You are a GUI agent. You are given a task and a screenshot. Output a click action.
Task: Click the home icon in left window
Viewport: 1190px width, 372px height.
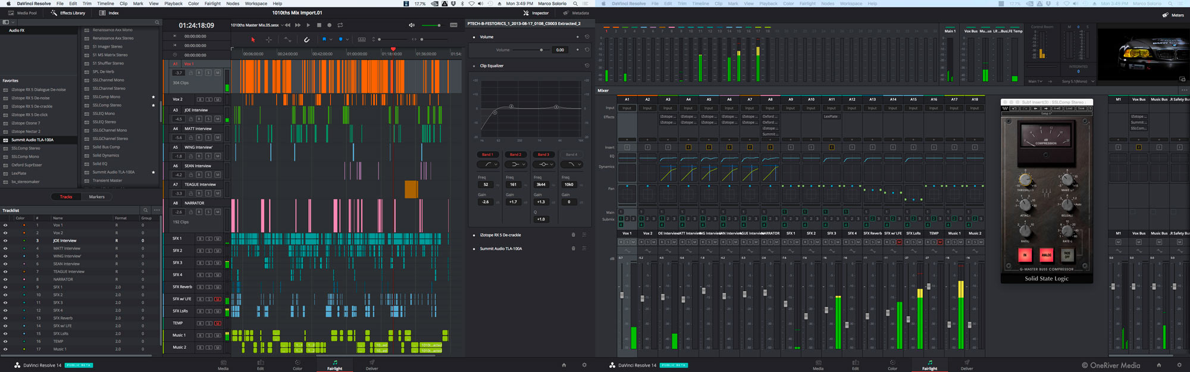click(x=564, y=365)
